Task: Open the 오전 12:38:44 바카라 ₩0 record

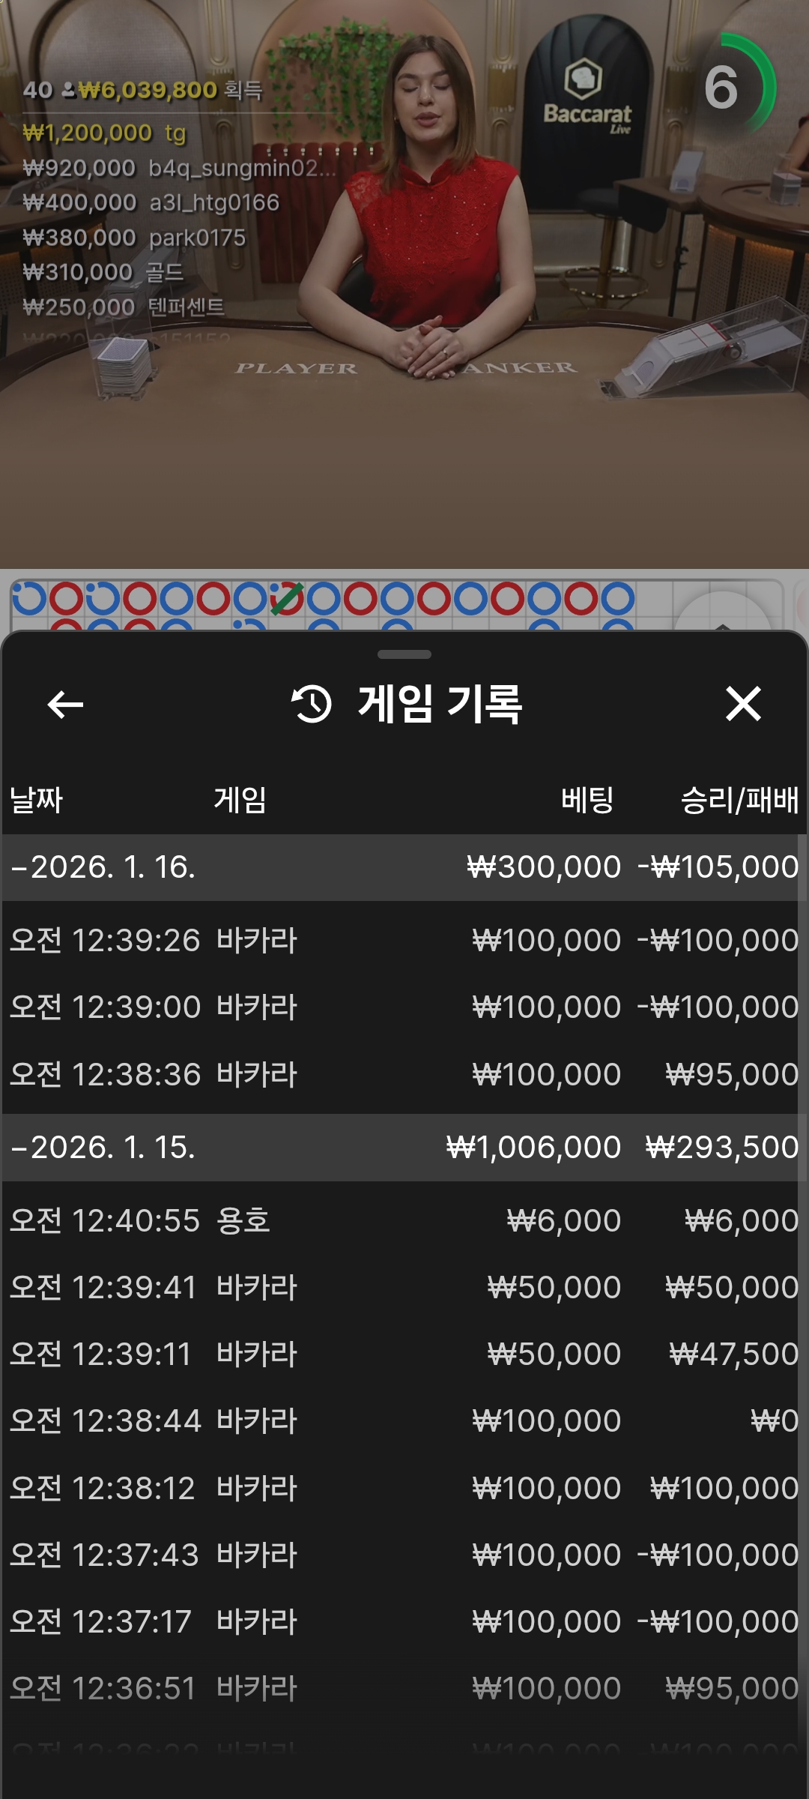Action: [x=404, y=1421]
